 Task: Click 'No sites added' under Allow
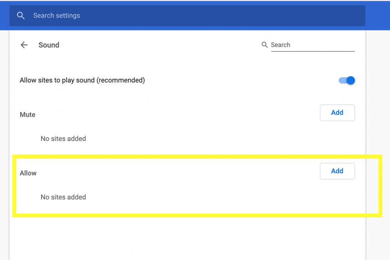[x=64, y=197]
